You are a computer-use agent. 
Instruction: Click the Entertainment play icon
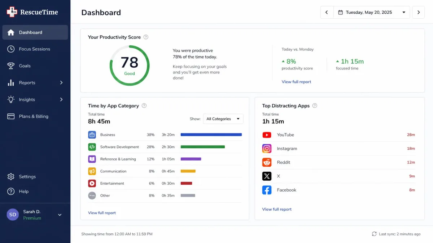(x=92, y=184)
